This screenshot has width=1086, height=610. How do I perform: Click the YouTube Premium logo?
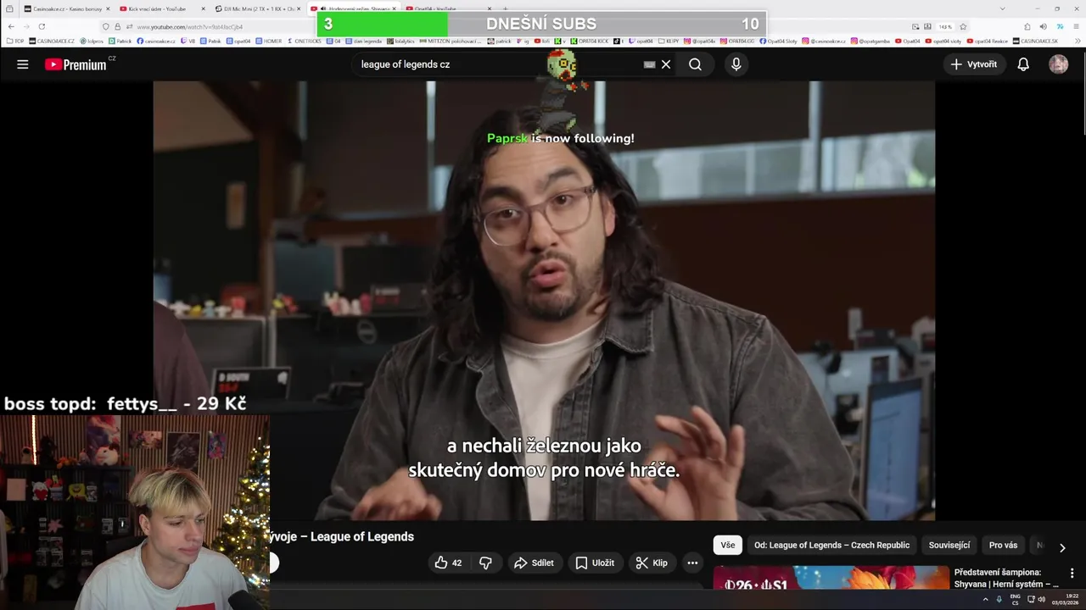[76, 64]
